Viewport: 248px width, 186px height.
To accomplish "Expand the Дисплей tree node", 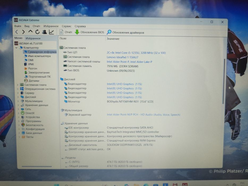I will [18, 97].
